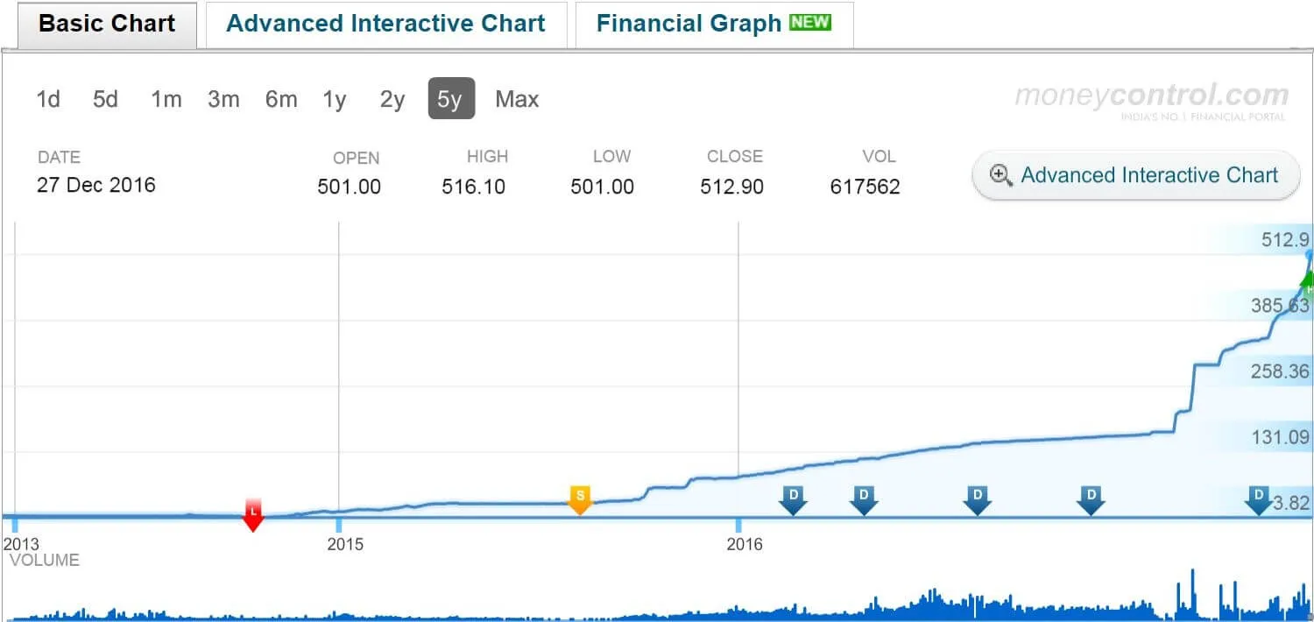The width and height of the screenshot is (1314, 622).
Task: Click the orange S marker on chart
Action: pos(580,498)
